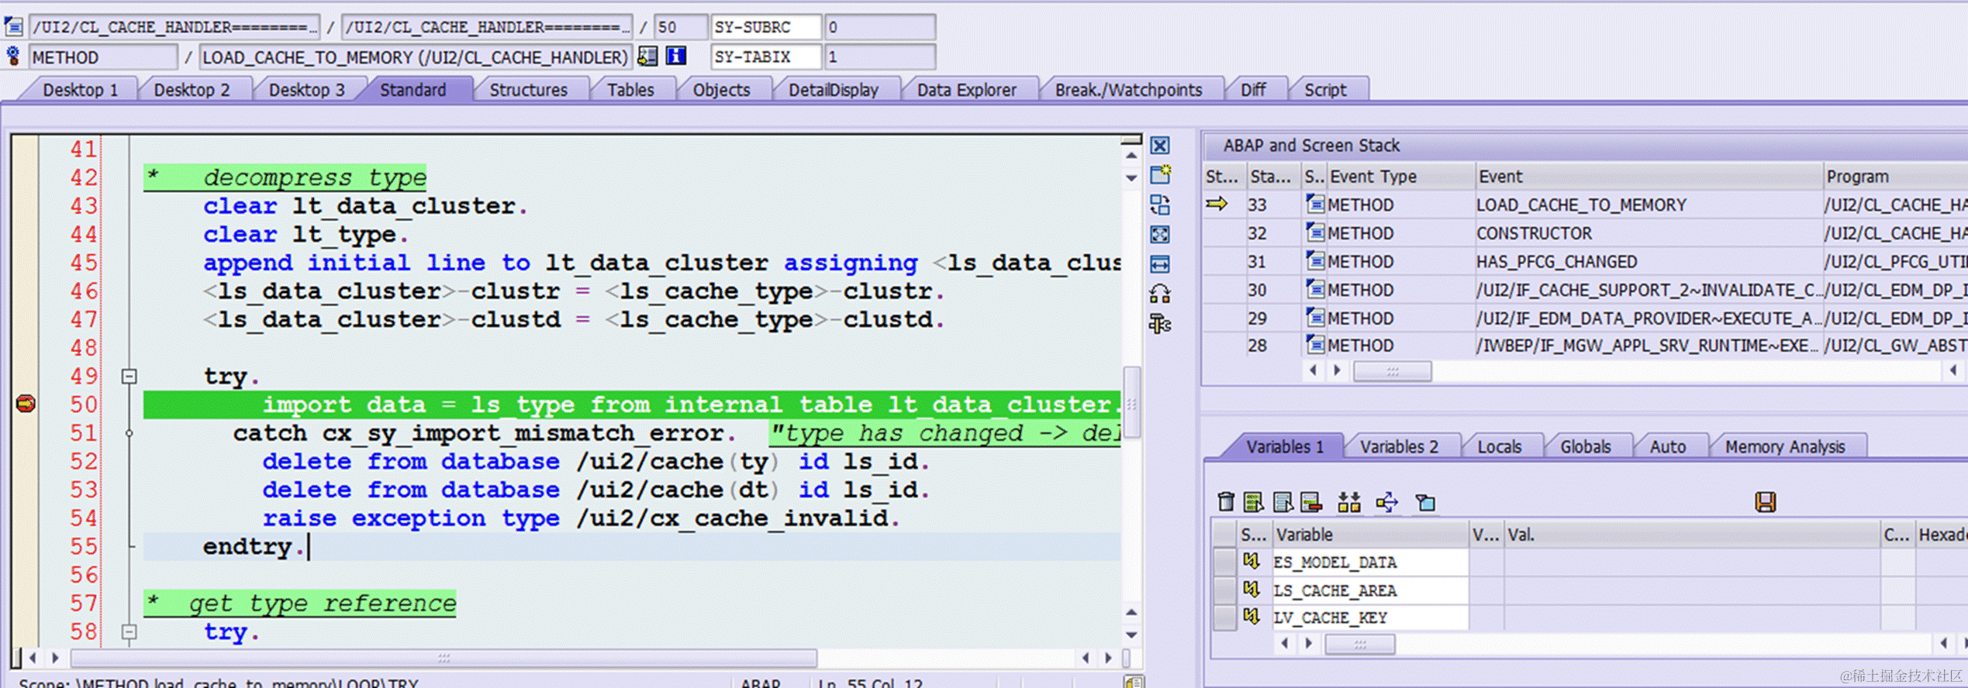Click the grey list icon in the variables toolbar

click(1283, 502)
